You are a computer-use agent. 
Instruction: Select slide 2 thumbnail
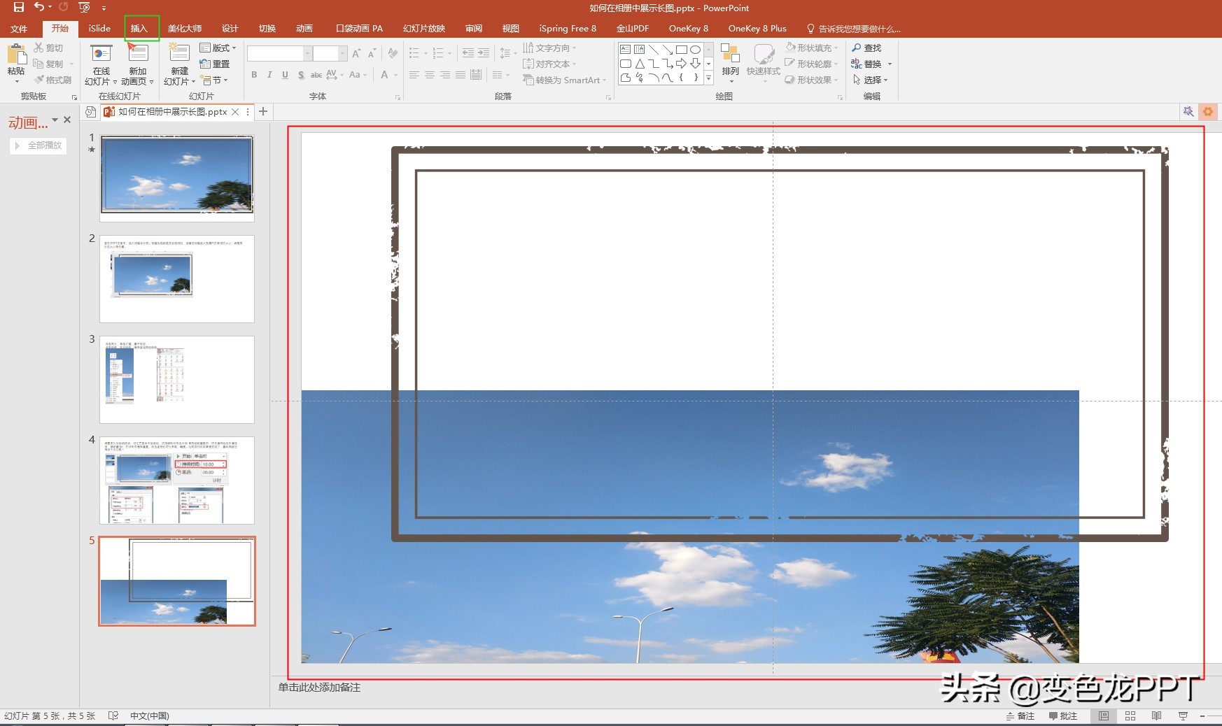click(x=177, y=279)
